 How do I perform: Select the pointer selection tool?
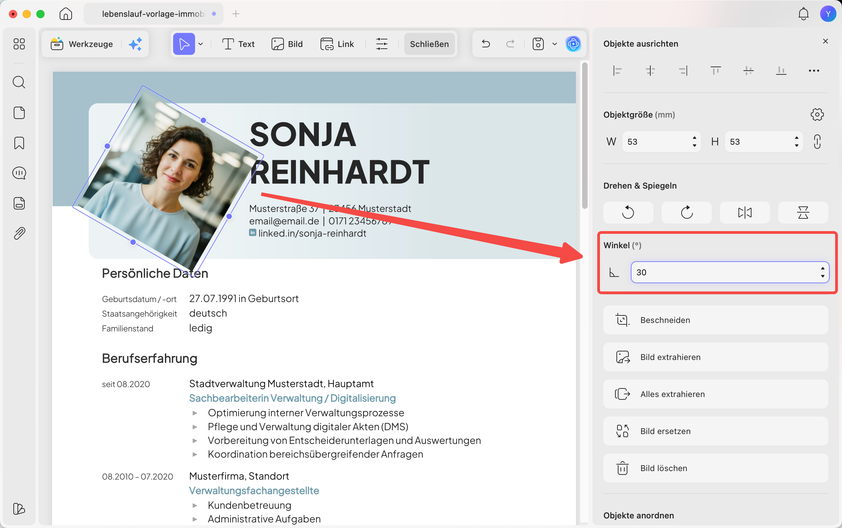pyautogui.click(x=184, y=44)
